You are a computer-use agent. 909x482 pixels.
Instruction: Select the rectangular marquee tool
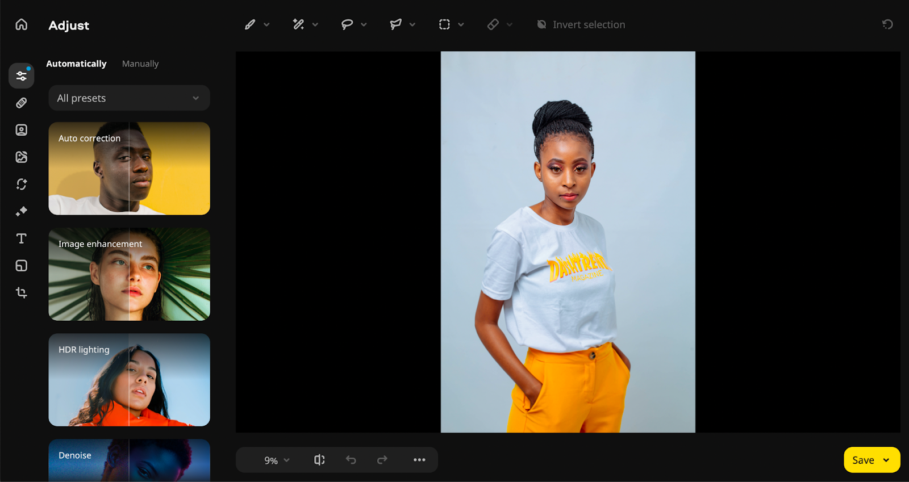coord(444,24)
